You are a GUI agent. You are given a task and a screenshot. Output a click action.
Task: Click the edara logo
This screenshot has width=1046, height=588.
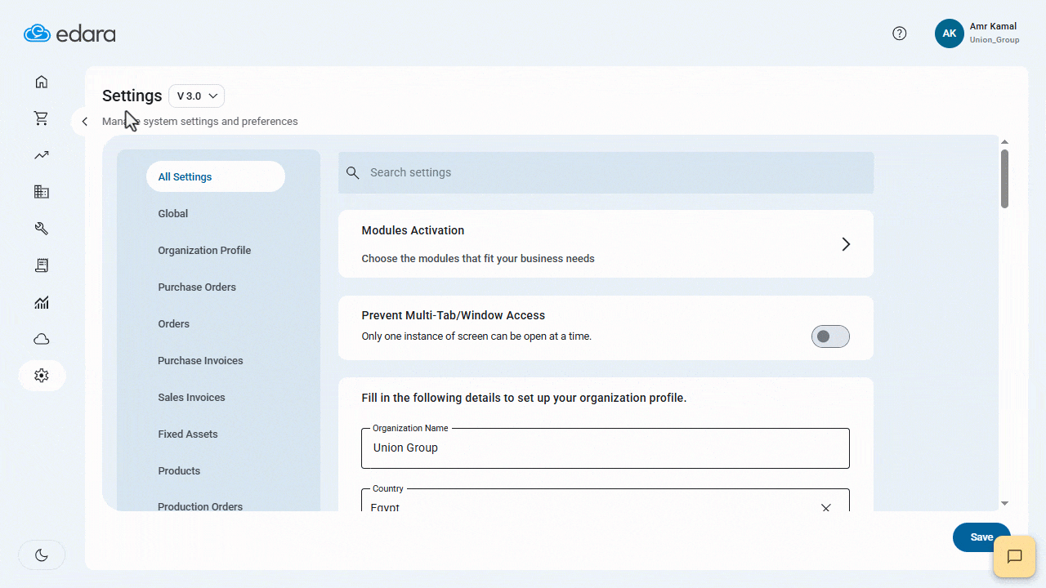pyautogui.click(x=69, y=33)
